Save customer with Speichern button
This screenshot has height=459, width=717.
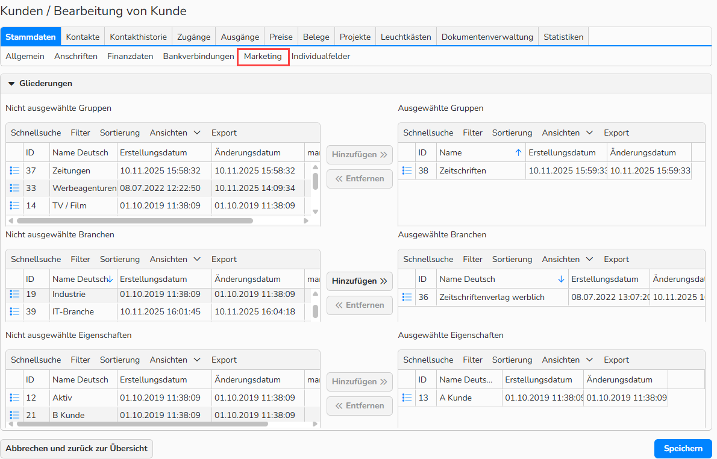tap(683, 449)
